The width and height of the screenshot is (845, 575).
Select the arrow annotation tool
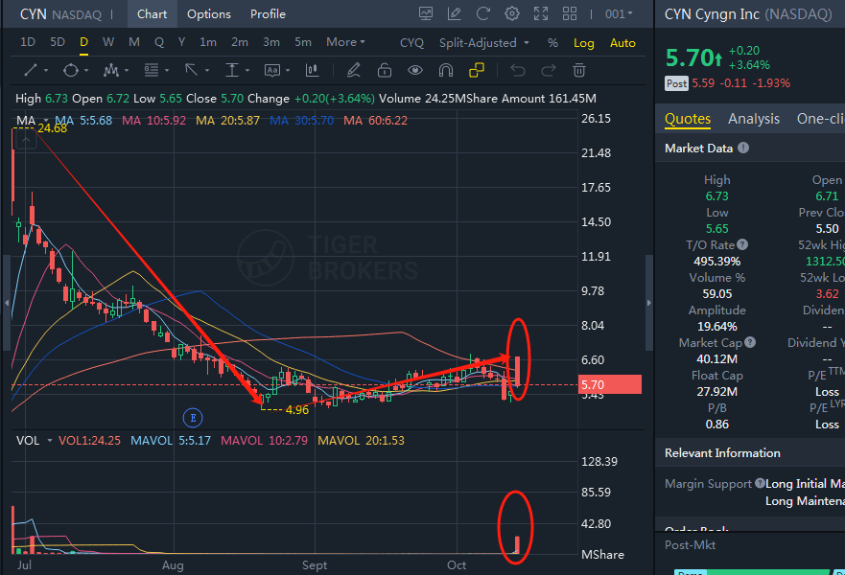pos(191,70)
